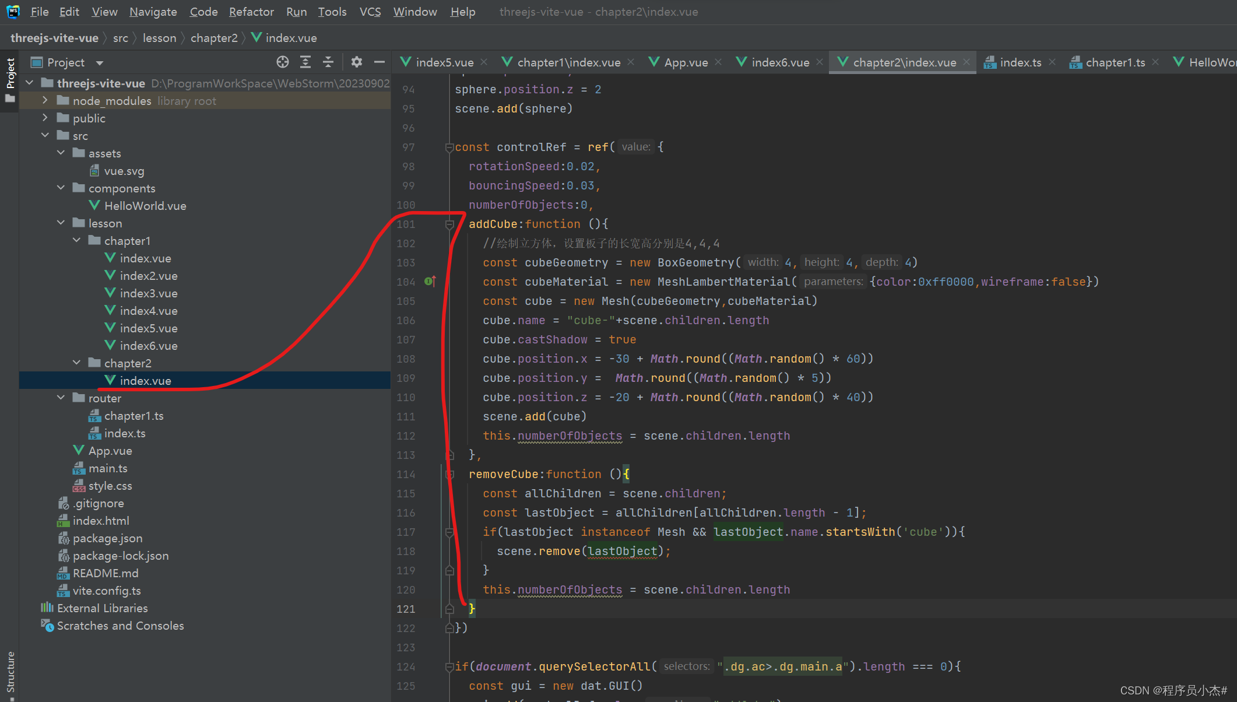Fold the addCube function at line 101

449,224
